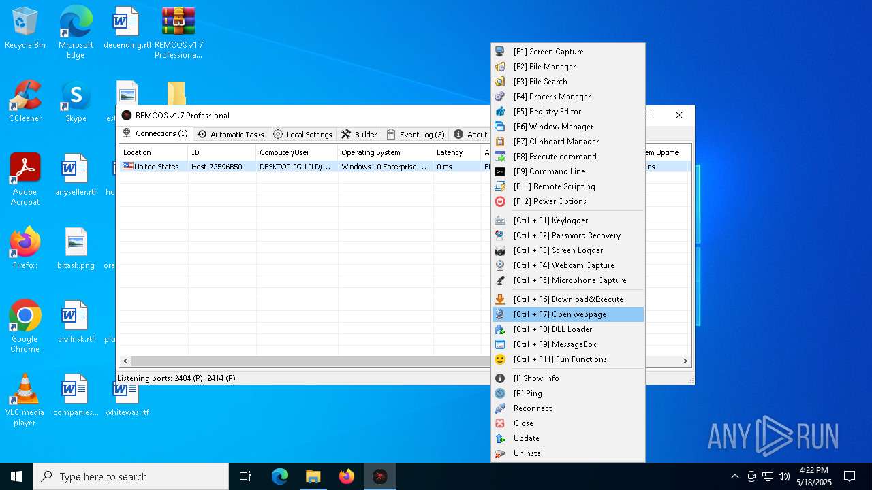This screenshot has width=872, height=490.
Task: Select the Google Chrome desktop icon
Action: click(x=25, y=327)
